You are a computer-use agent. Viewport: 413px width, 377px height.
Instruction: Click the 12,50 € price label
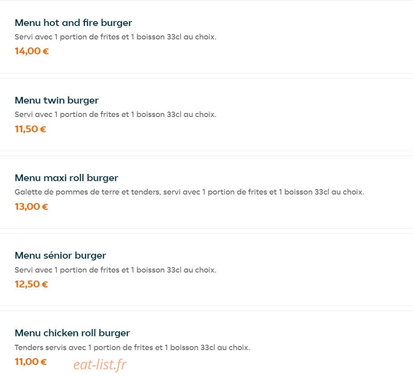pos(31,284)
